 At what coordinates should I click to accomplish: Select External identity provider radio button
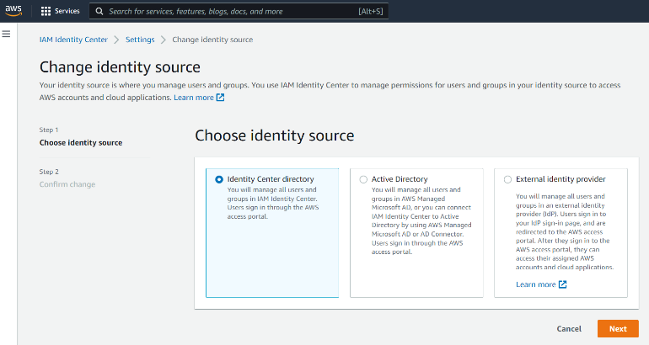pyautogui.click(x=507, y=179)
